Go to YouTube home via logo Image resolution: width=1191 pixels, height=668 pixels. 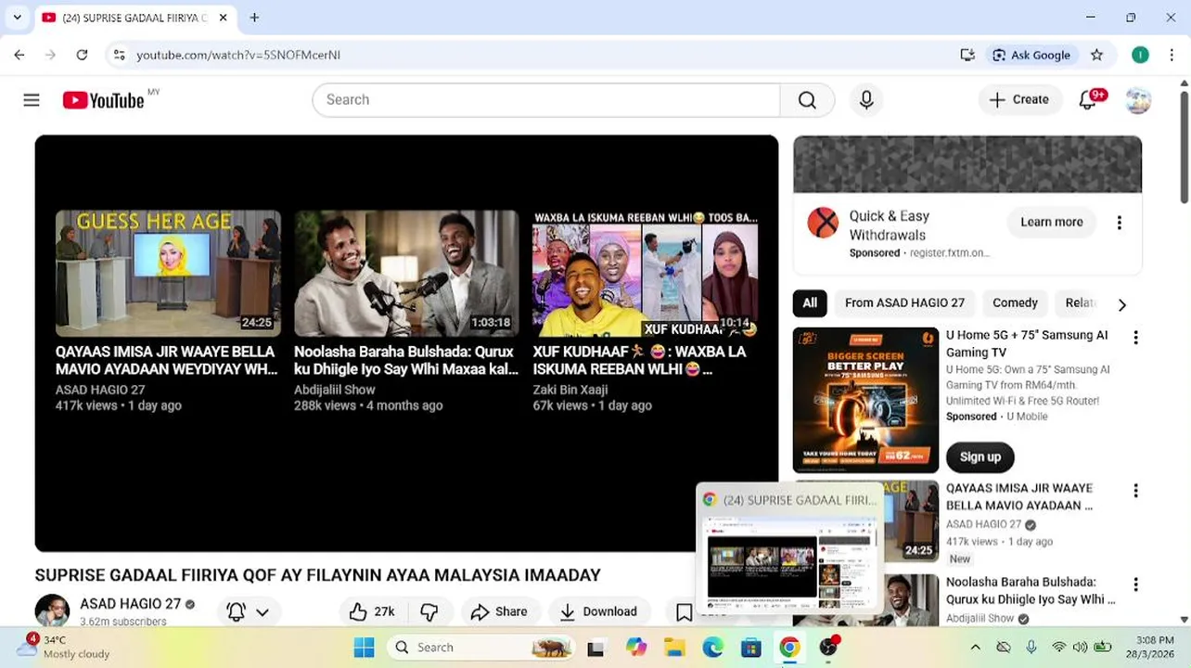point(103,100)
